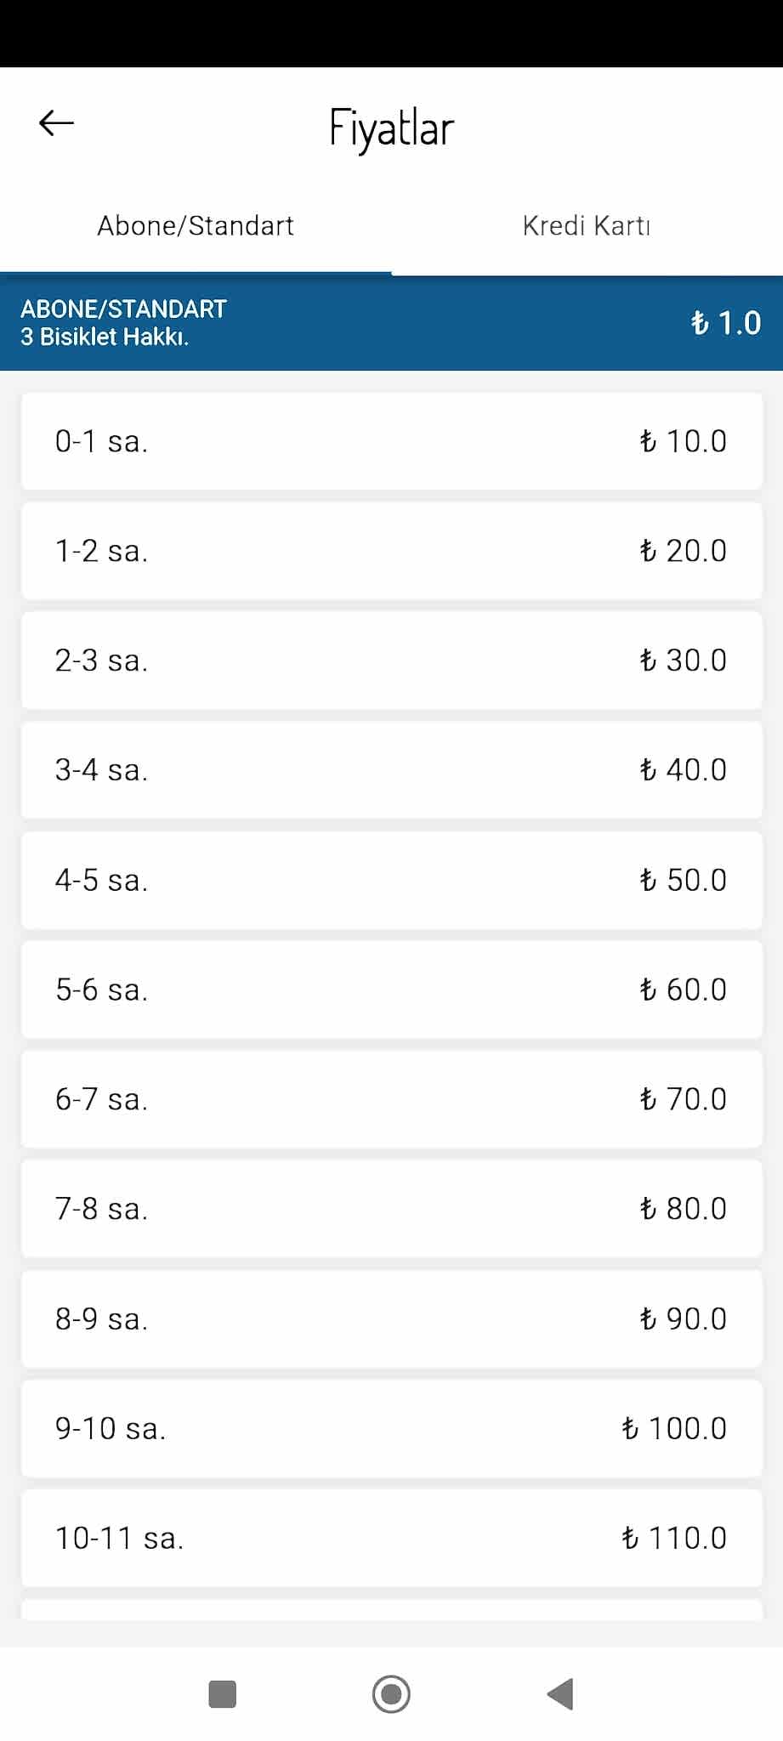Switch to the Abone/Standart tab

196,226
